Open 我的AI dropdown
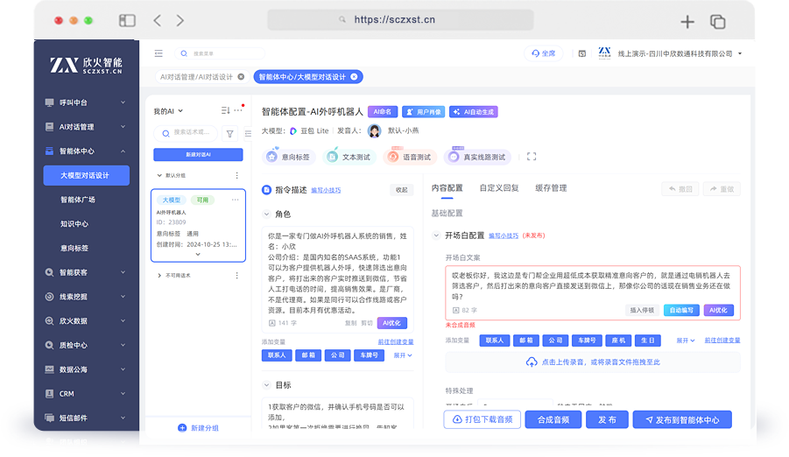 [168, 111]
